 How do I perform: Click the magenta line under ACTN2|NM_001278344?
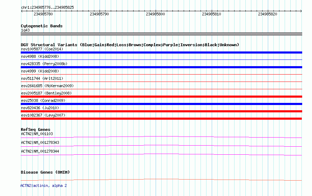point(161,154)
